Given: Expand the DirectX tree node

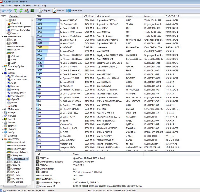Looking at the screenshot, I should tap(2, 119).
